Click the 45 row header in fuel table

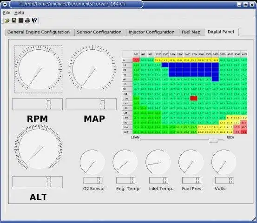[x=127, y=74]
